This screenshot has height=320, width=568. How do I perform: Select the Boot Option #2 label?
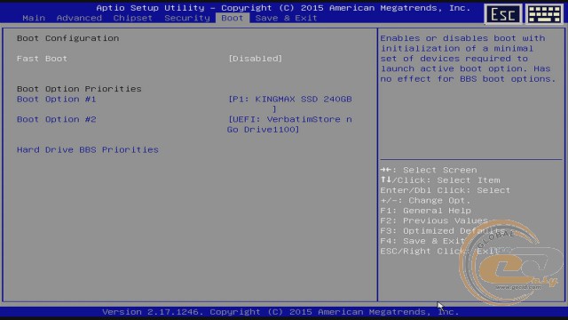pos(57,119)
